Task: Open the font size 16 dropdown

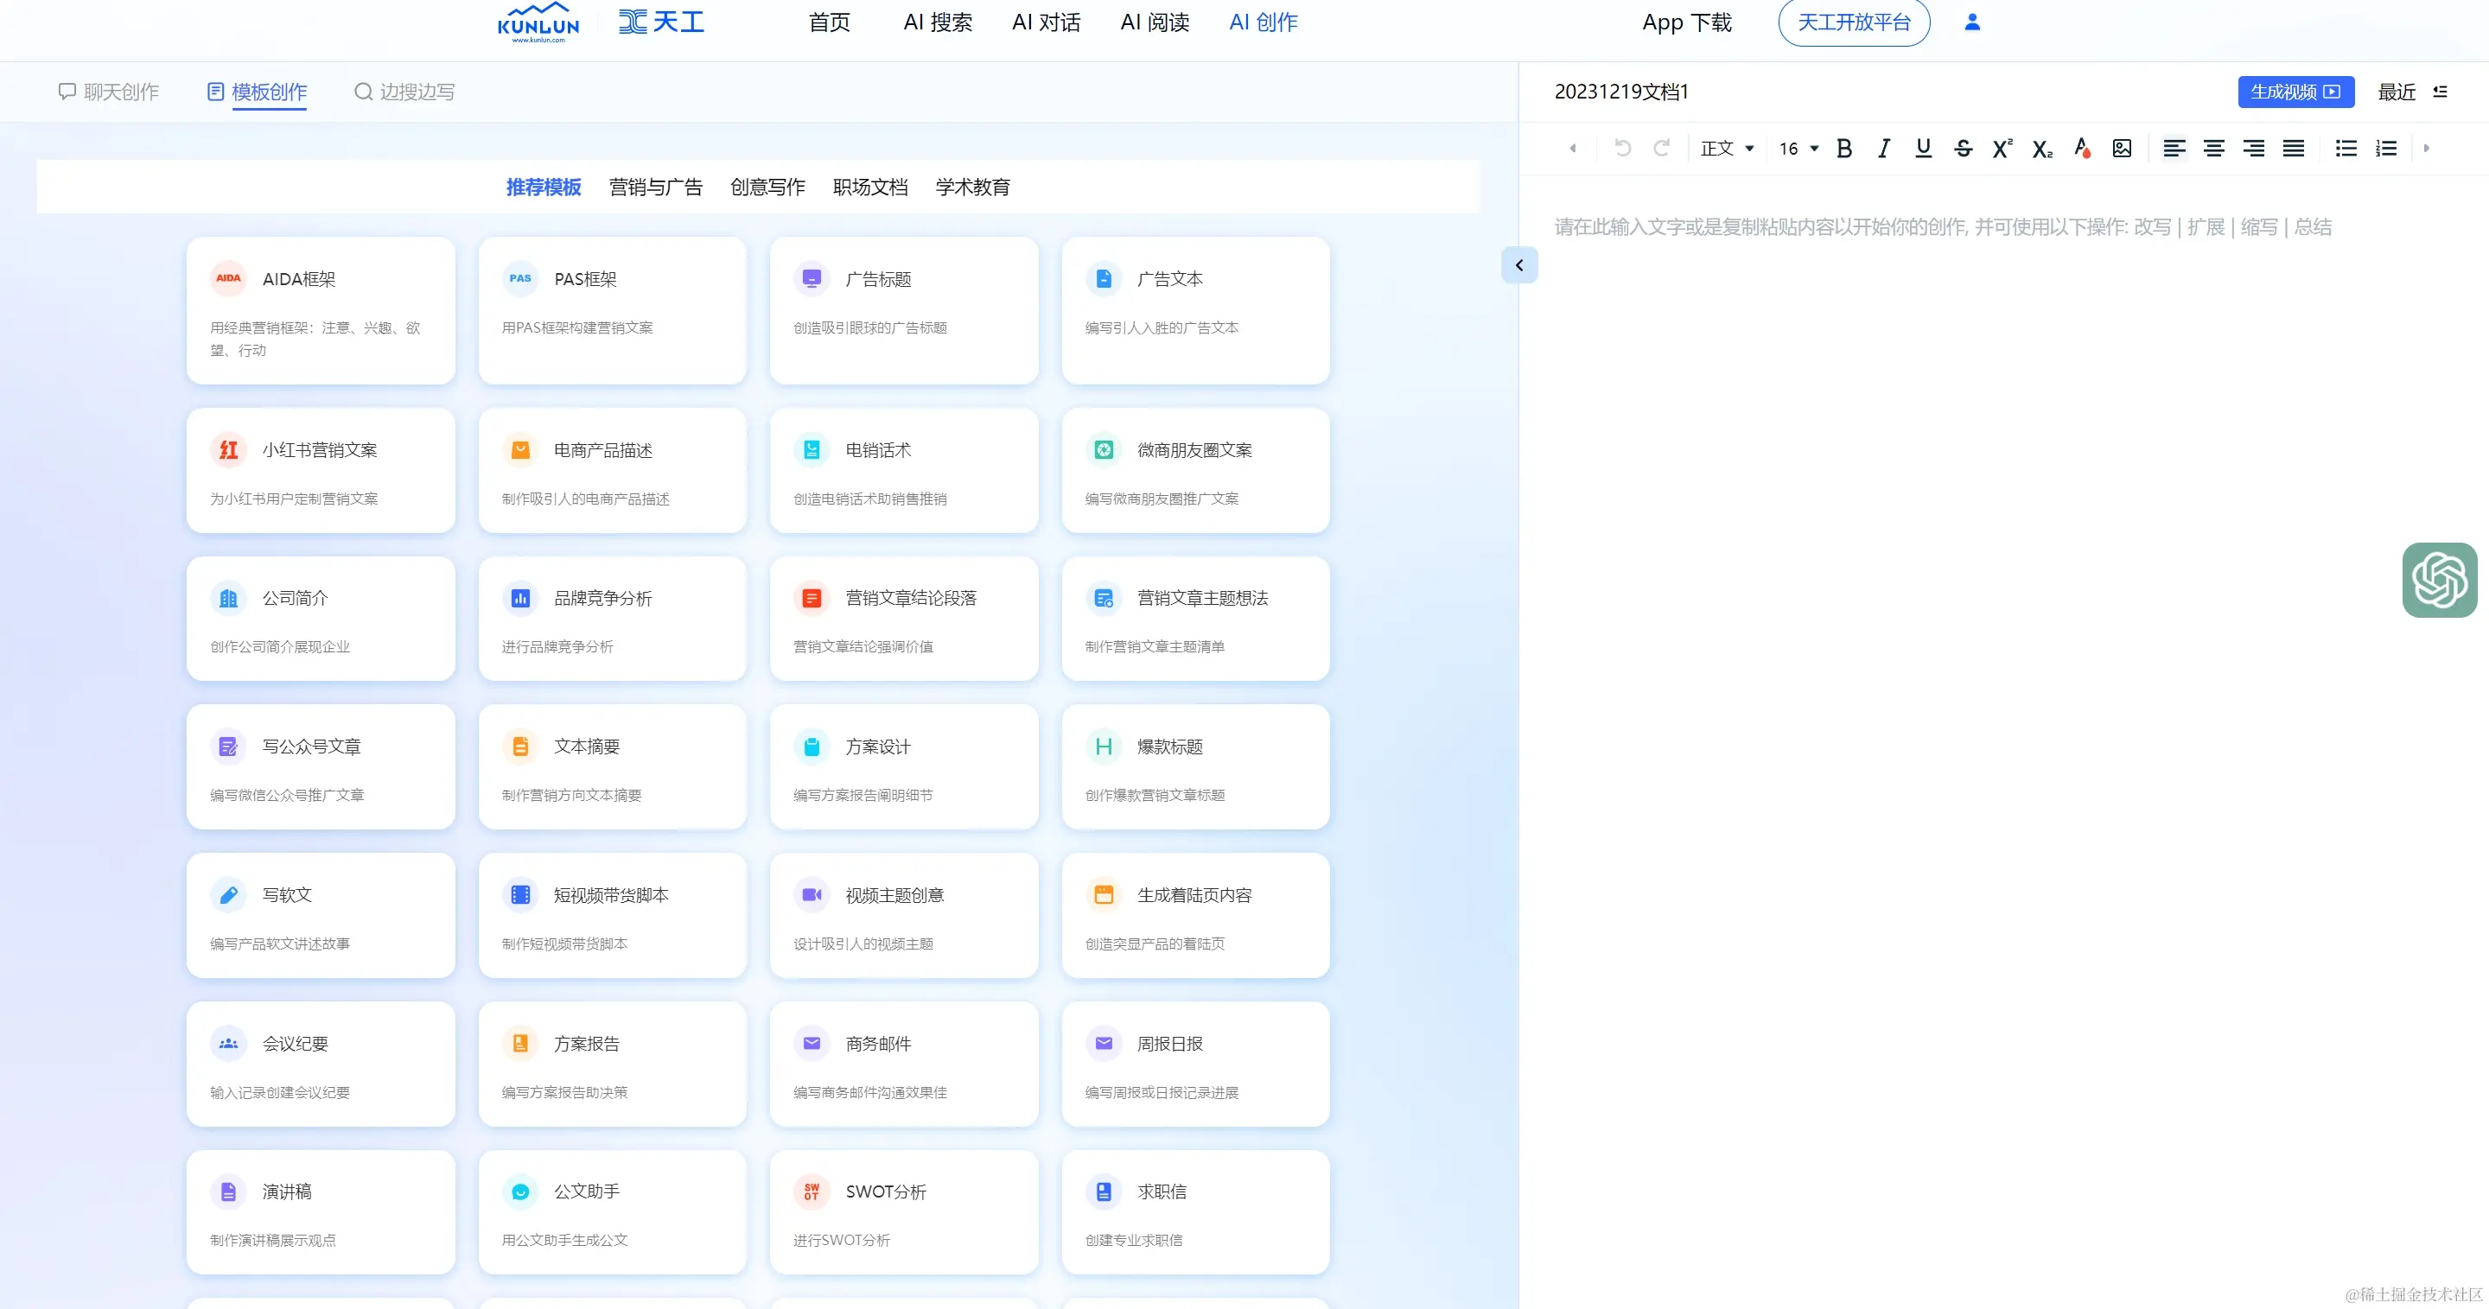Action: (x=1798, y=148)
